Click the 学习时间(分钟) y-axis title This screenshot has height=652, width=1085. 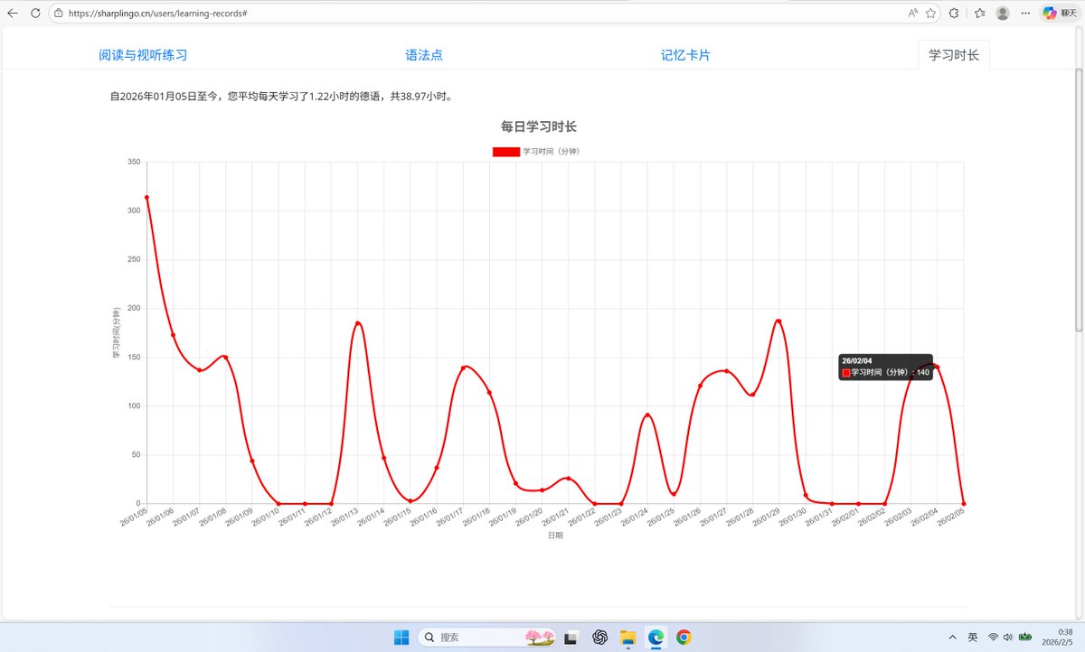click(x=117, y=333)
